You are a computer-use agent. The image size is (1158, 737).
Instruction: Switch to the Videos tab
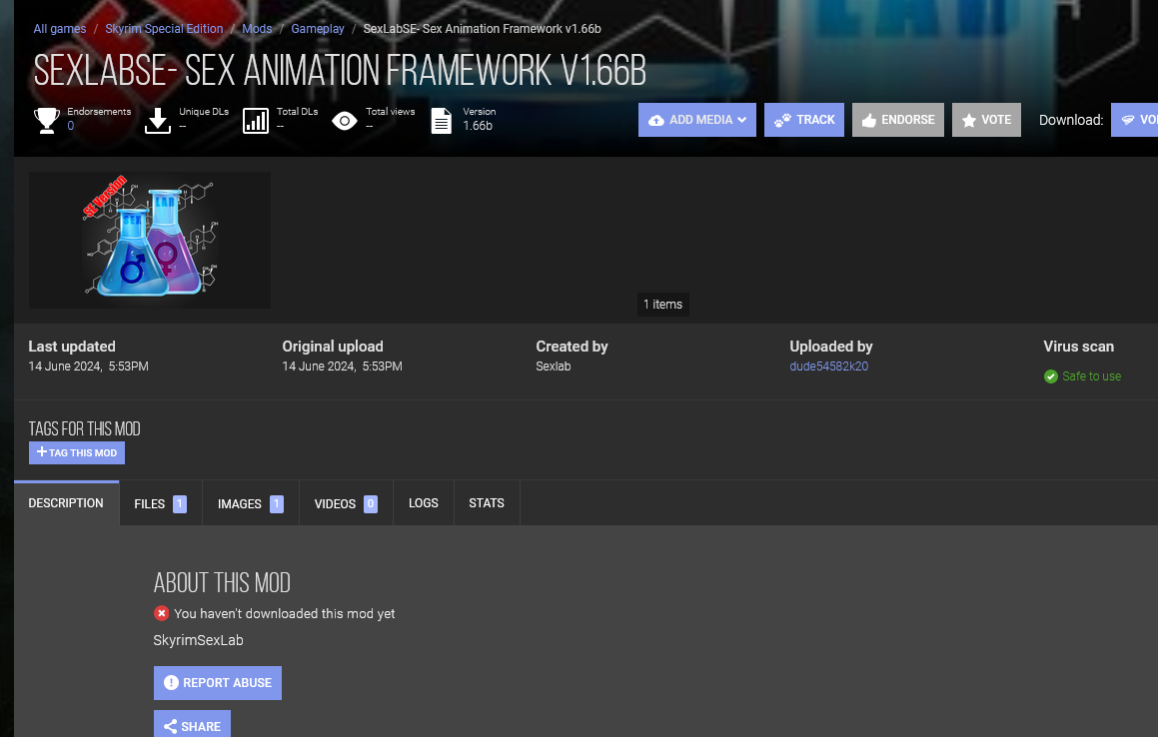(x=346, y=503)
